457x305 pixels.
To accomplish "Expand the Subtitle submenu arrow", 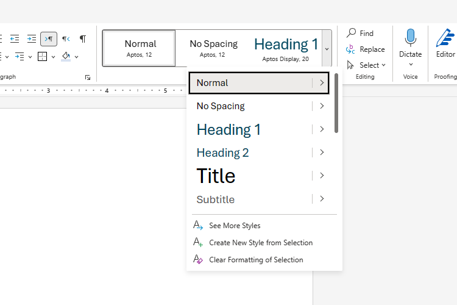I will [x=322, y=199].
